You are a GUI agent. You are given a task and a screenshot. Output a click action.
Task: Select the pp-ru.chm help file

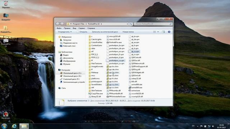pos(112,85)
